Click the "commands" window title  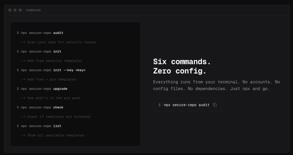pos(33,10)
